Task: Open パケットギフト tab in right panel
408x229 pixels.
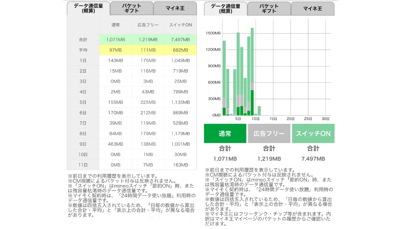Action: pos(269,8)
